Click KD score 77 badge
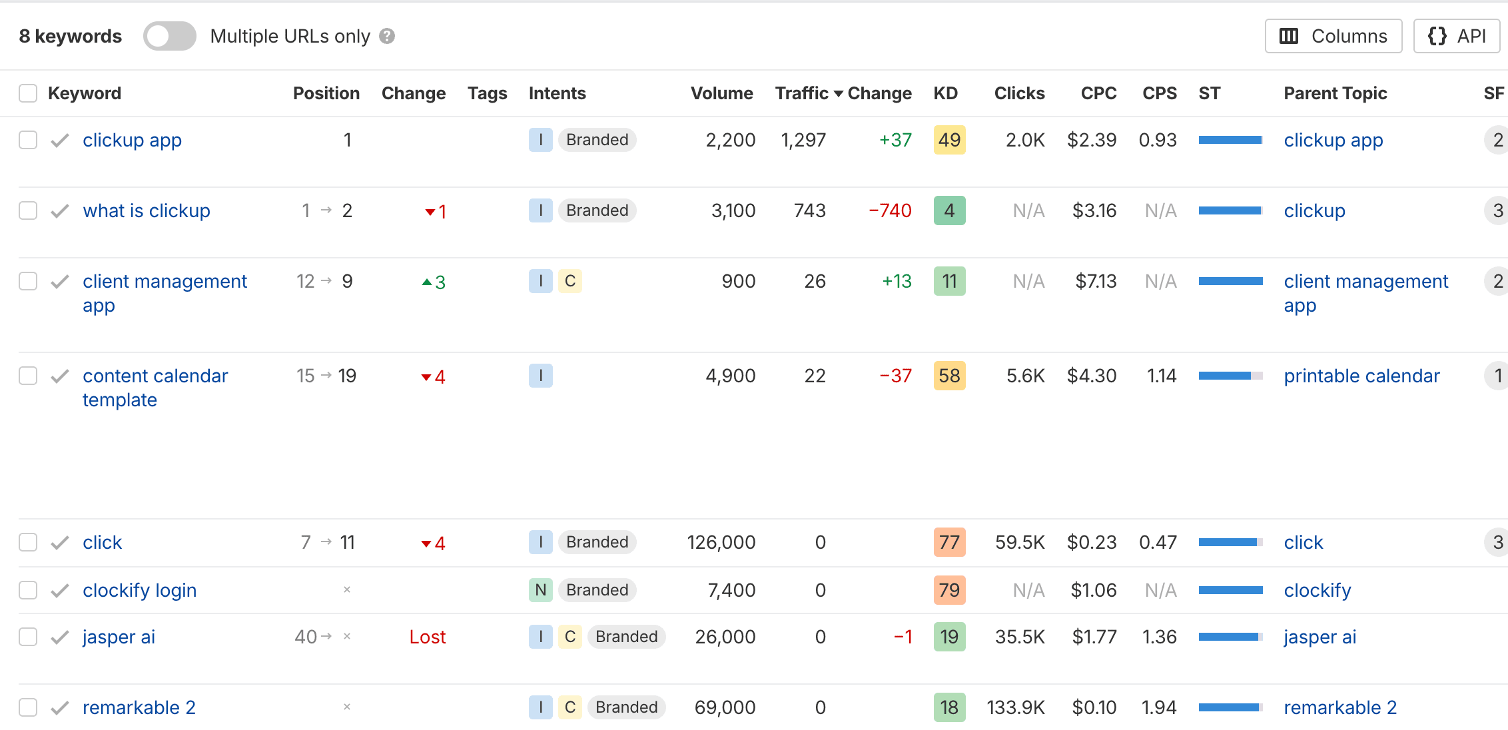The height and width of the screenshot is (730, 1508). (x=949, y=542)
